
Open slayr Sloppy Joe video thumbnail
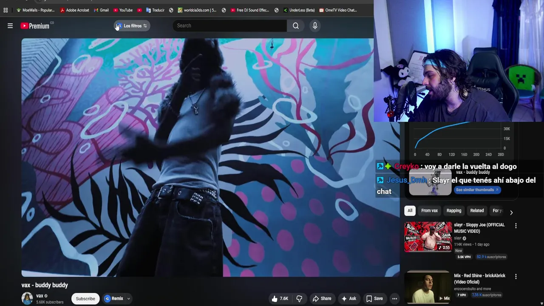click(x=428, y=237)
